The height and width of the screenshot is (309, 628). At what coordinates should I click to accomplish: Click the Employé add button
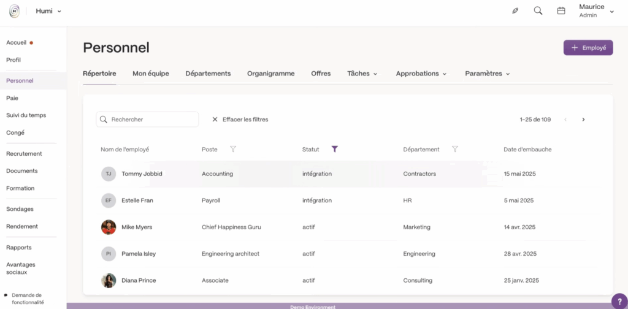click(x=588, y=48)
